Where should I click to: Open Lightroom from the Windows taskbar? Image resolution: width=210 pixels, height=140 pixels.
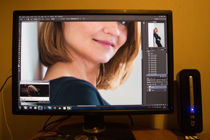coord(45,108)
